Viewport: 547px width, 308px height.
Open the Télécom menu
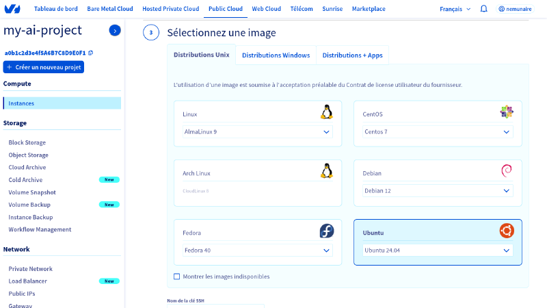(302, 9)
